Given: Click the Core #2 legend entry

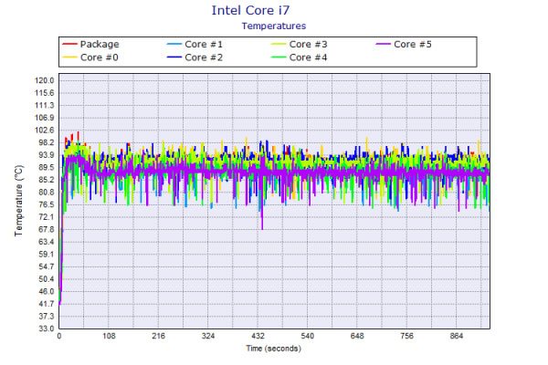Looking at the screenshot, I should point(195,57).
